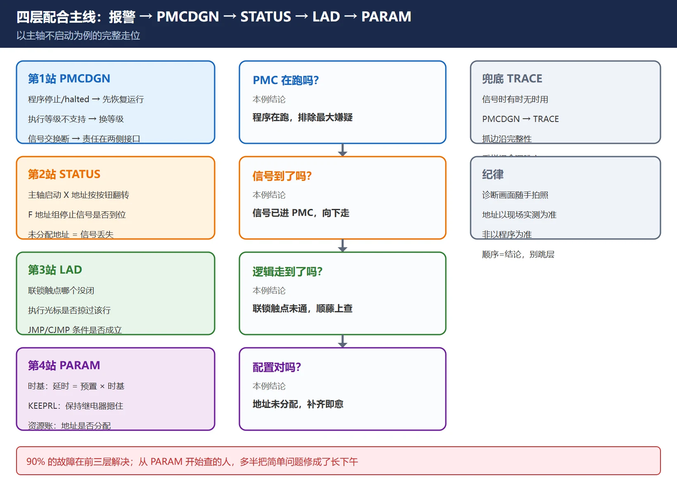Click the 第1站 PMCDGN card heading
This screenshot has width=677, height=478.
[69, 79]
